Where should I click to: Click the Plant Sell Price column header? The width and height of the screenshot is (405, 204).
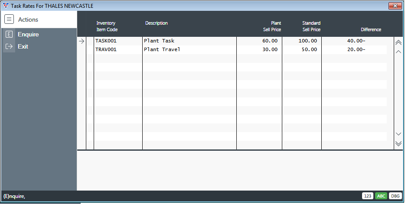(x=272, y=26)
